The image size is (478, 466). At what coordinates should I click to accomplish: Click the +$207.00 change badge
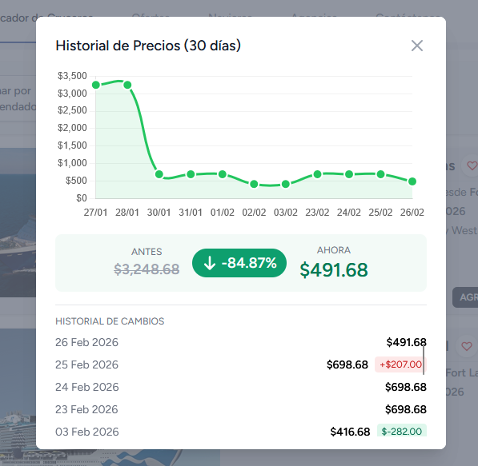[x=400, y=364]
